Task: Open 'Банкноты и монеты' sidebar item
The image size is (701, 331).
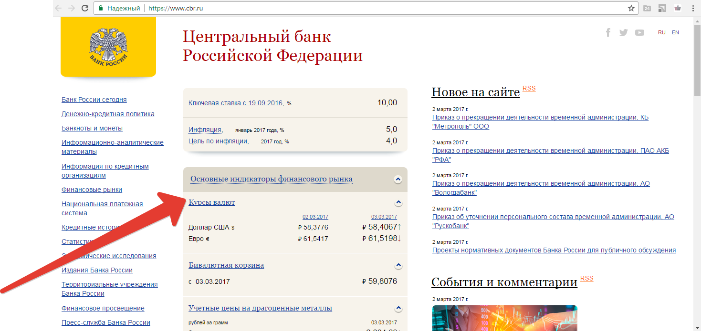Action: pos(92,128)
